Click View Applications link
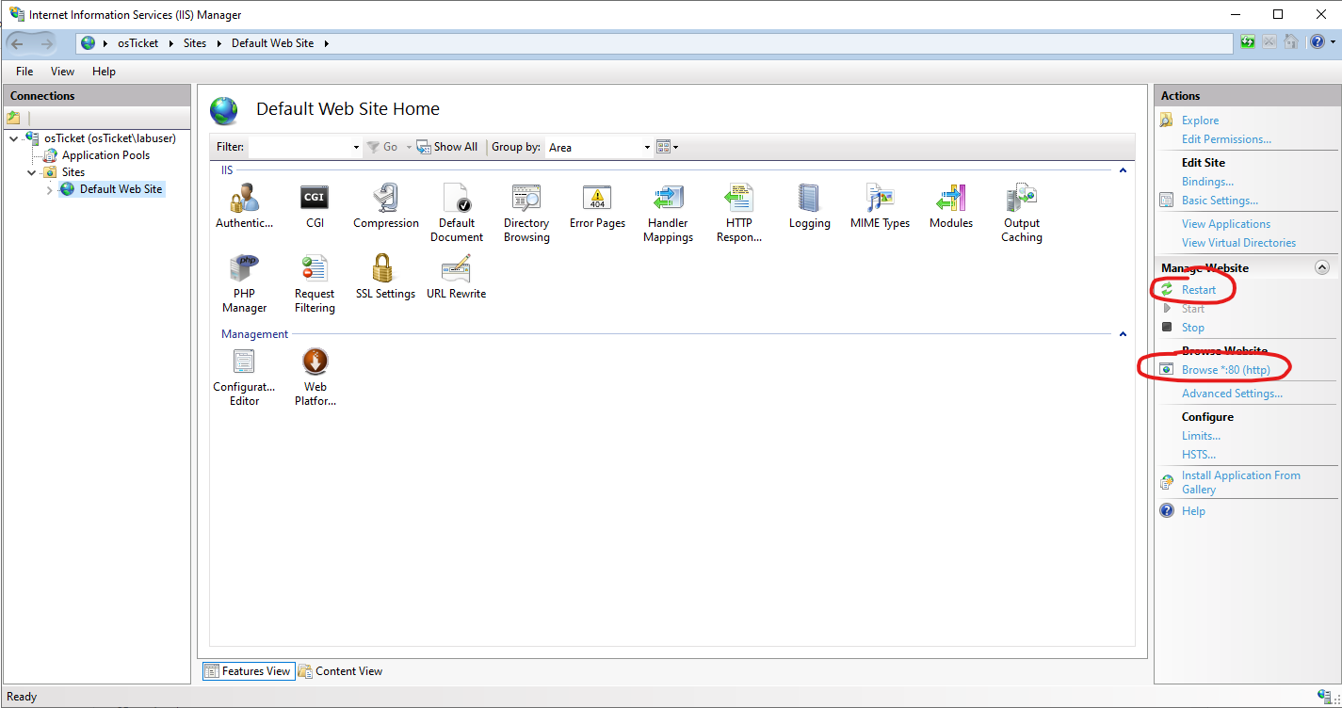The width and height of the screenshot is (1342, 708). tap(1225, 224)
